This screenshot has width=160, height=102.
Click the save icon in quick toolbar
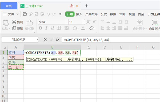click(x=25, y=14)
